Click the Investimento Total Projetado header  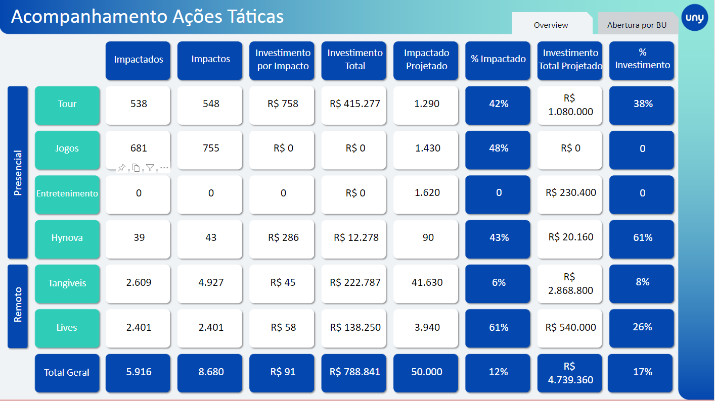tap(570, 60)
